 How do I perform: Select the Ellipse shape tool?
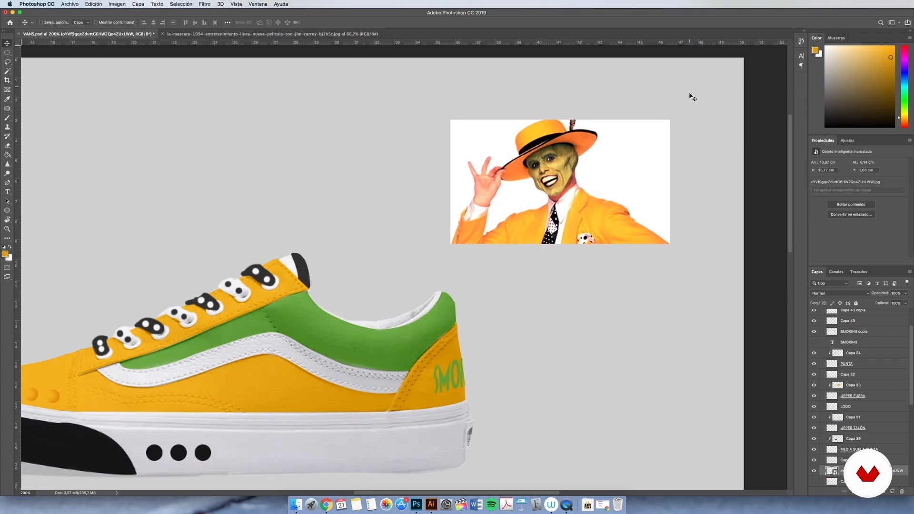(x=7, y=210)
